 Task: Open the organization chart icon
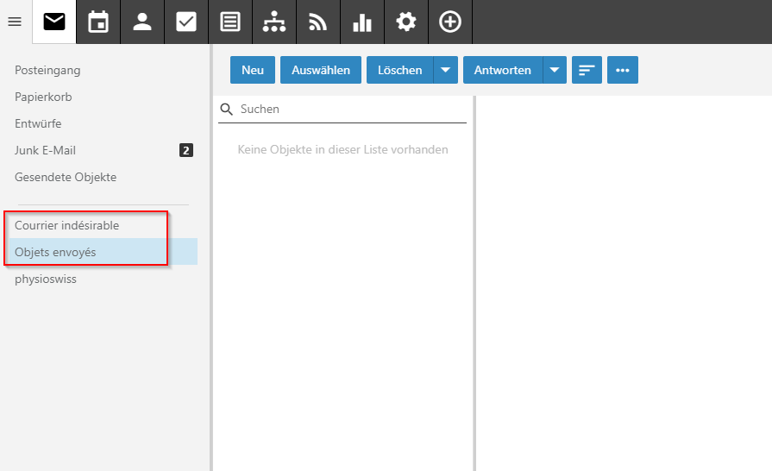click(x=274, y=22)
